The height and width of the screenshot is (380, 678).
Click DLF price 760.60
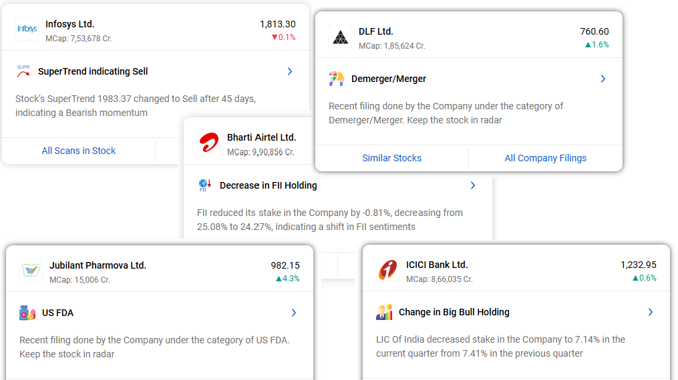point(594,31)
